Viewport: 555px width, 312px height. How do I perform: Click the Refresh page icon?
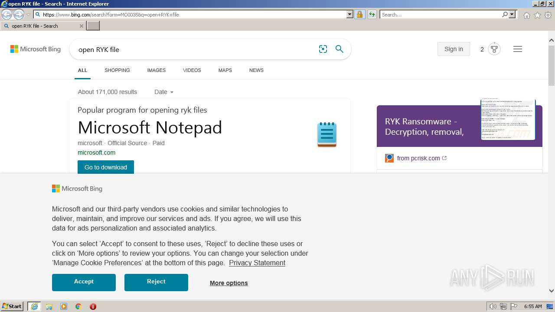tap(372, 14)
